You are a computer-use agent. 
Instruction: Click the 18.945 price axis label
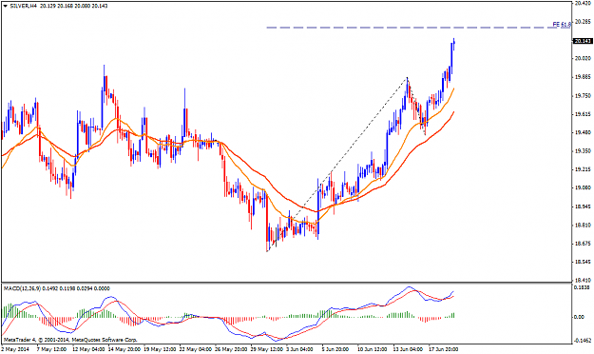pyautogui.click(x=583, y=206)
